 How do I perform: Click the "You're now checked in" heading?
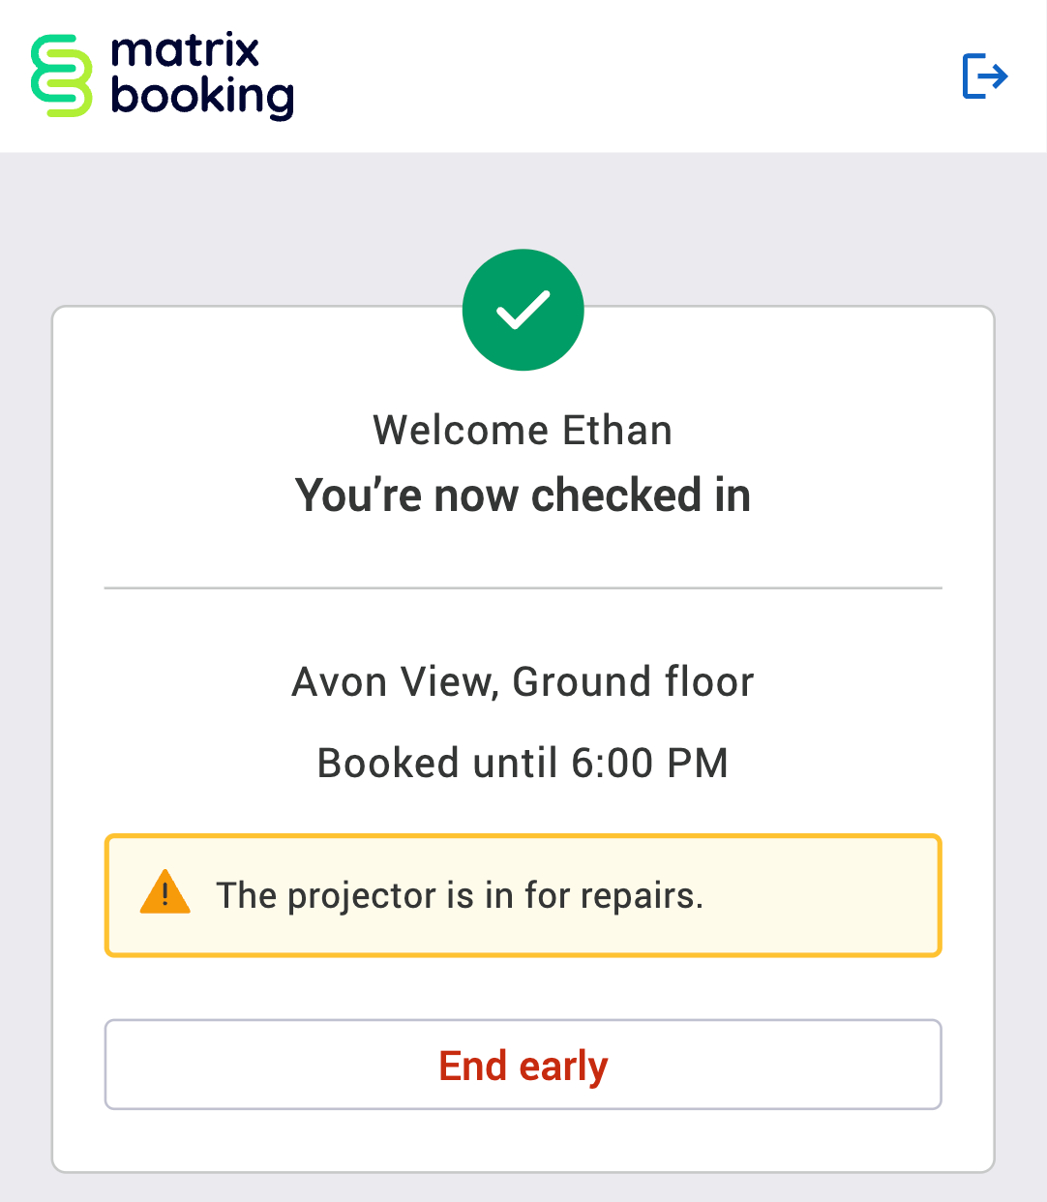pyautogui.click(x=523, y=496)
